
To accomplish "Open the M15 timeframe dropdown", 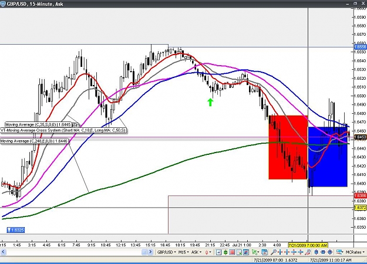I will point(184,252).
